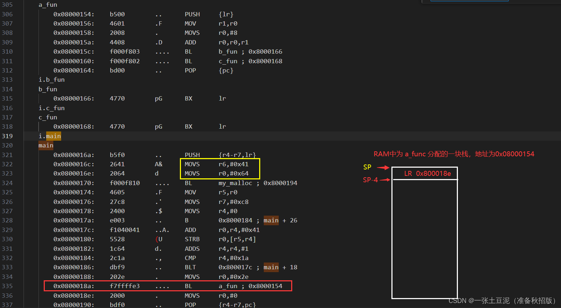Image resolution: width=561 pixels, height=308 pixels.
Task: Click the opcode 4408
Action: [x=117, y=42]
